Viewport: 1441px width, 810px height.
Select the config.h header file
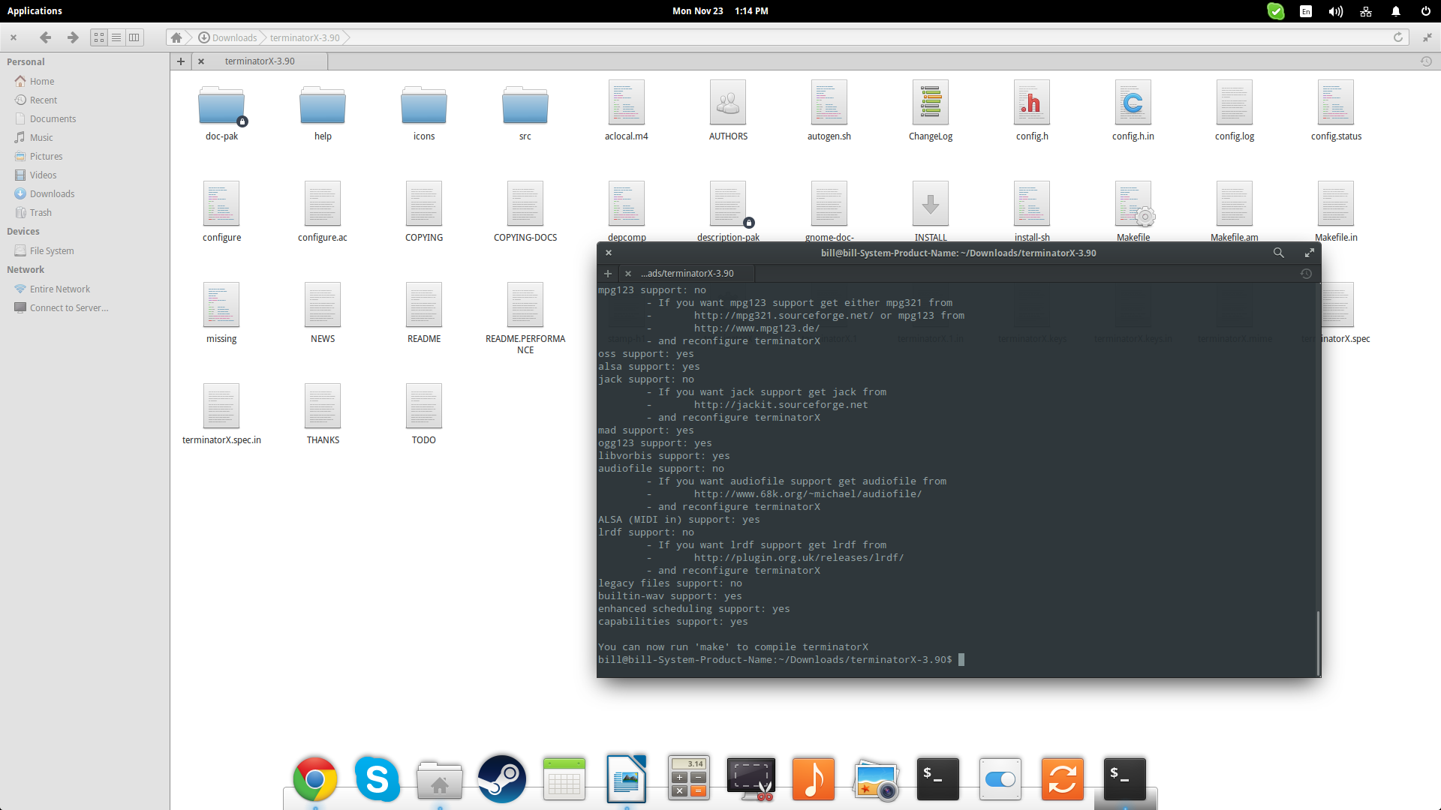[x=1032, y=111]
